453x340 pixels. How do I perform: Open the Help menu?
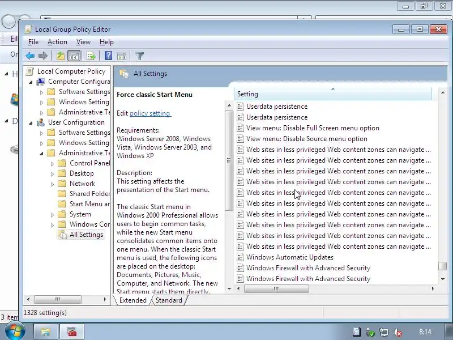[x=106, y=42]
